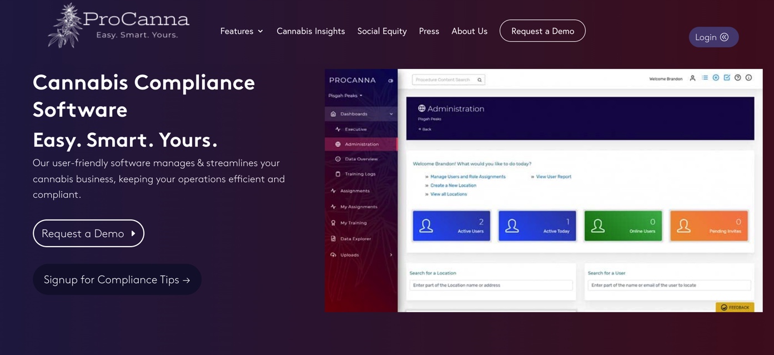Click the pulse icon beside My Assignments
This screenshot has width=774, height=355.
[333, 207]
